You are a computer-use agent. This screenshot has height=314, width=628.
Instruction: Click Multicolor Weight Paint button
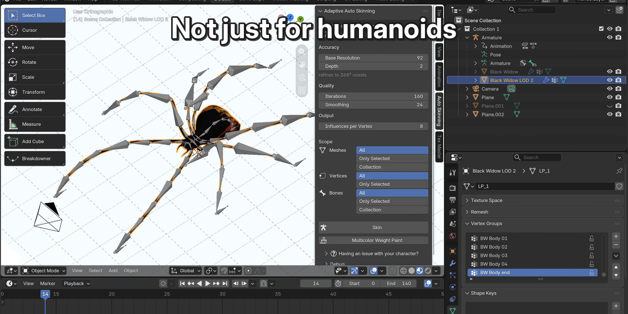(374, 240)
